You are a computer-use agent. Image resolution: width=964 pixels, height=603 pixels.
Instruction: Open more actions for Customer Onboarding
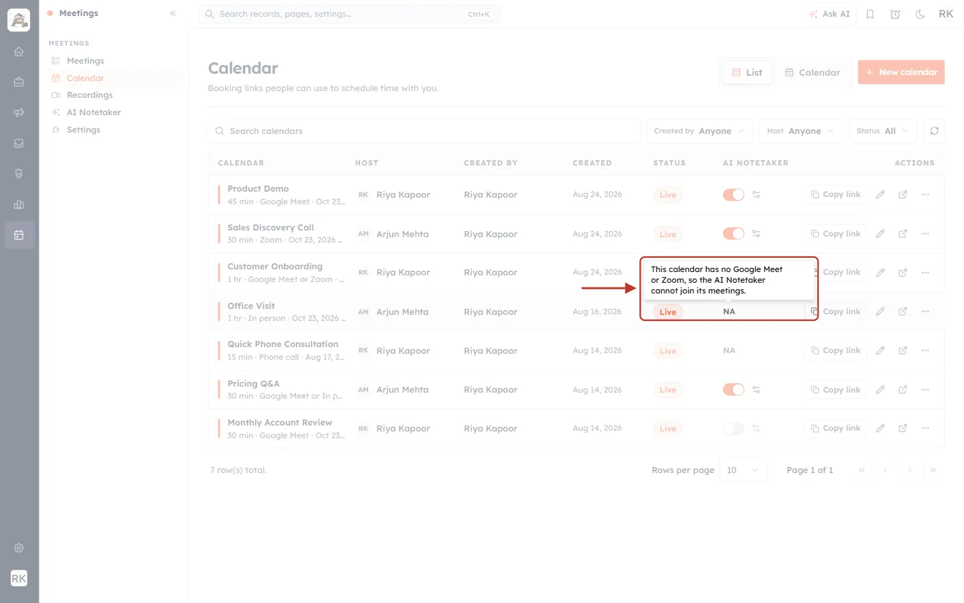click(x=925, y=273)
